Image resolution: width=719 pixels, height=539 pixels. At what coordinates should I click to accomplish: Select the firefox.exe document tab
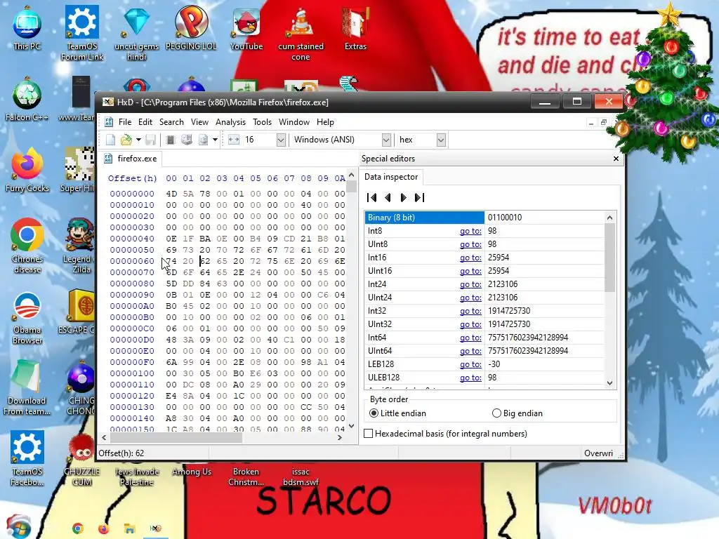tap(131, 159)
